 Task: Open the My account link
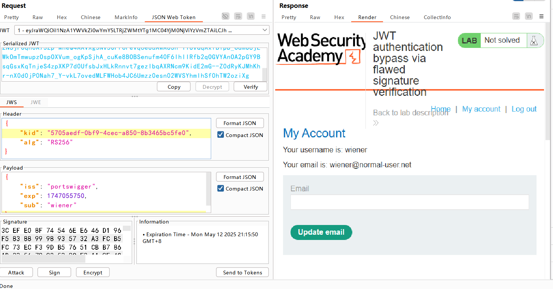(481, 109)
